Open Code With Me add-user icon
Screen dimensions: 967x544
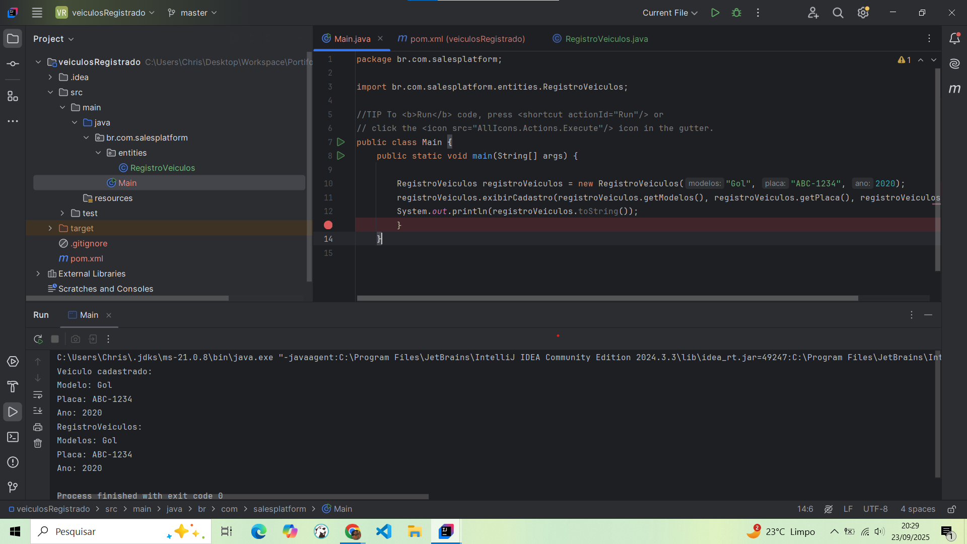813,13
